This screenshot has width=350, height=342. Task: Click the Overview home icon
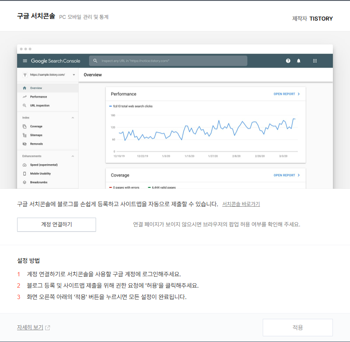tap(25, 88)
